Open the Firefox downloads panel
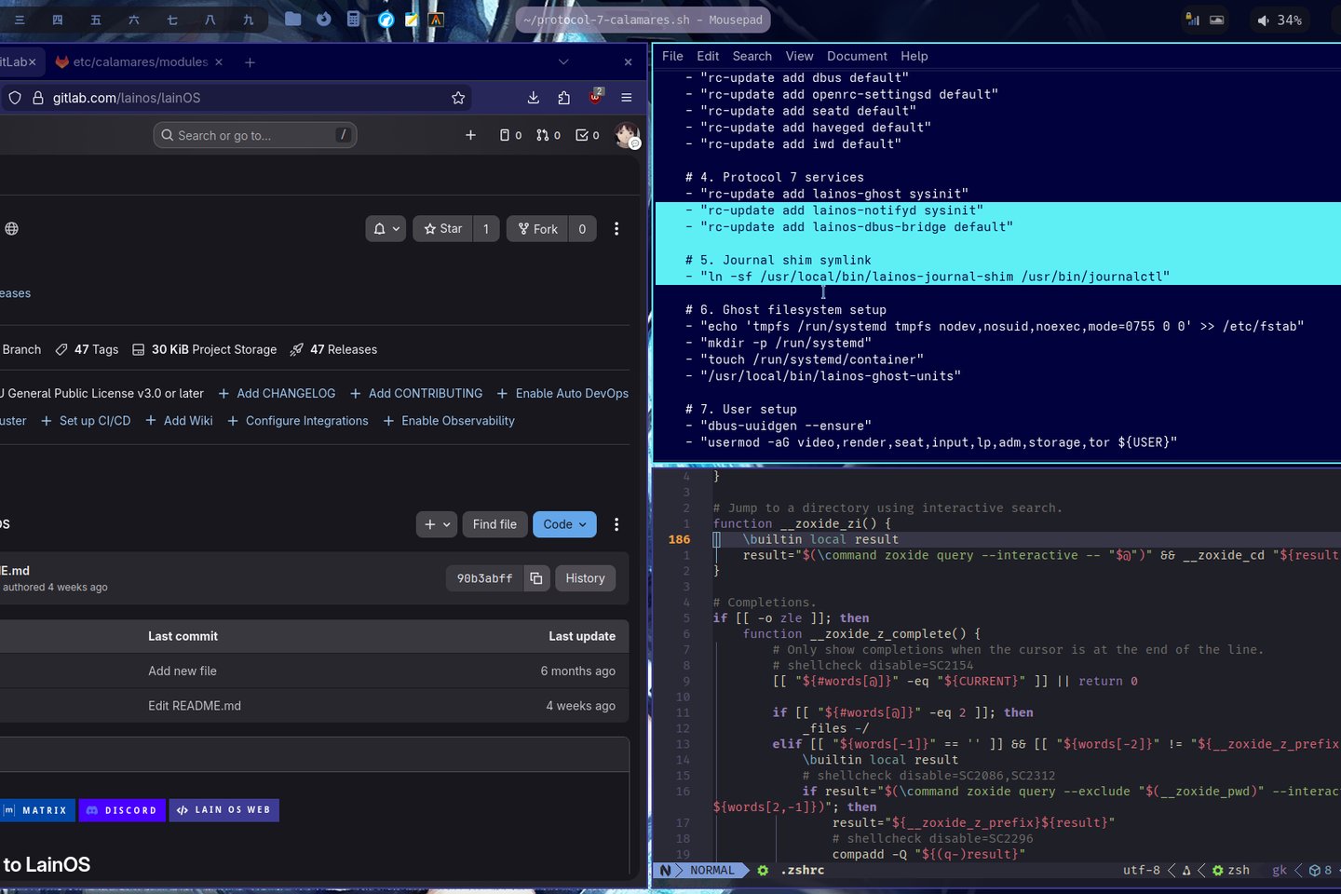Viewport: 1341px width, 894px height. (534, 98)
